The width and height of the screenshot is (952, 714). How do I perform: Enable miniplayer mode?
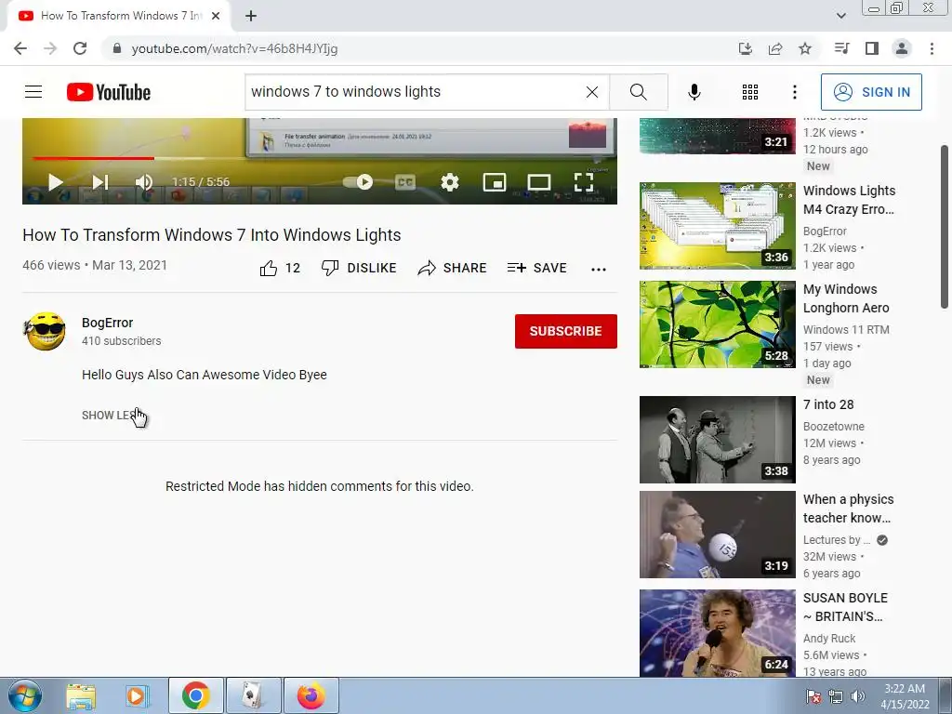pyautogui.click(x=495, y=182)
